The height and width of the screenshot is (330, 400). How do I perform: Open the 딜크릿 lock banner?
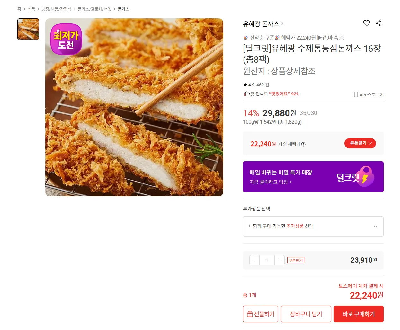(313, 177)
